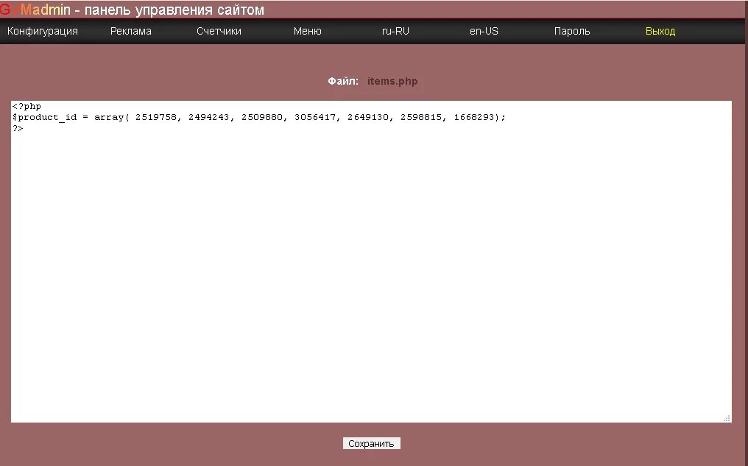The height and width of the screenshot is (466, 748).
Task: Click the product ID 2494243
Action: (x=208, y=117)
